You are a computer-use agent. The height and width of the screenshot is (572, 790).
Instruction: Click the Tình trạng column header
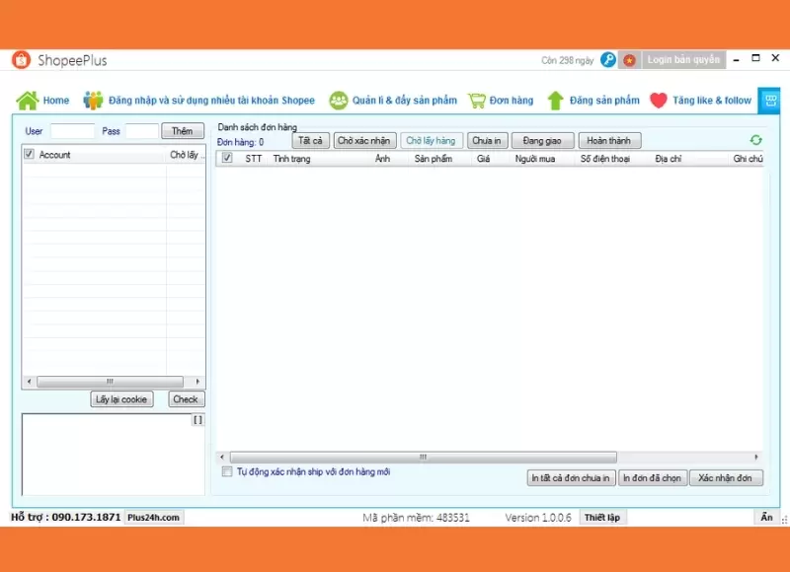291,159
